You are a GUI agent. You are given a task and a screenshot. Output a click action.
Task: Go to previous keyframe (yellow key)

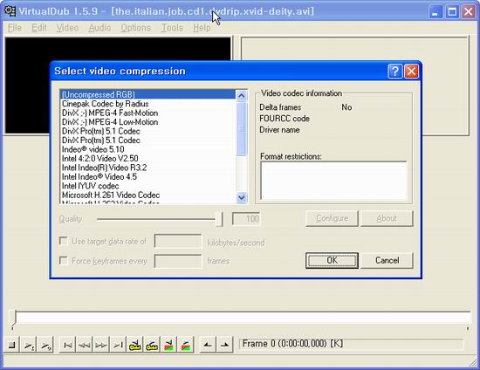(x=135, y=345)
